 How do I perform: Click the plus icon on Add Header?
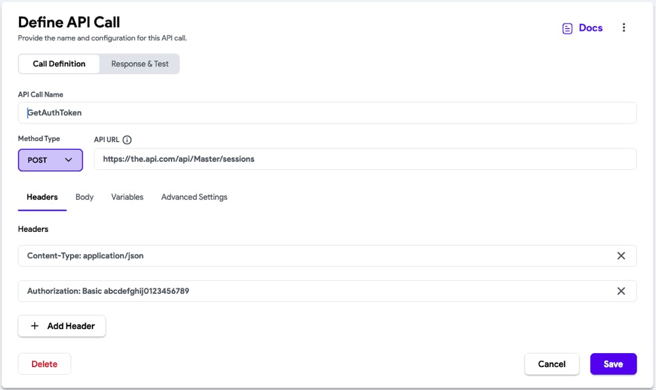[35, 326]
